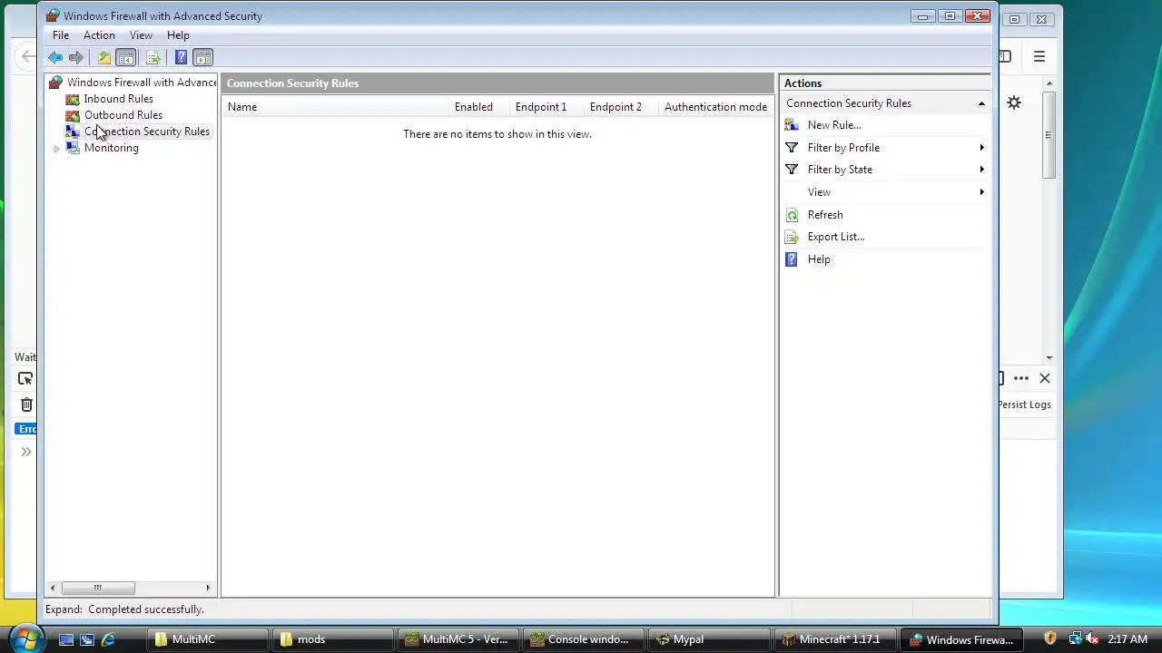The width and height of the screenshot is (1162, 653).
Task: Click the security shield tray icon
Action: (x=1050, y=638)
